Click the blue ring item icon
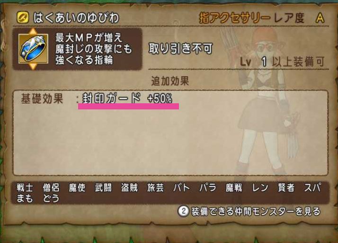This screenshot has width=338, height=243. pyautogui.click(x=34, y=49)
